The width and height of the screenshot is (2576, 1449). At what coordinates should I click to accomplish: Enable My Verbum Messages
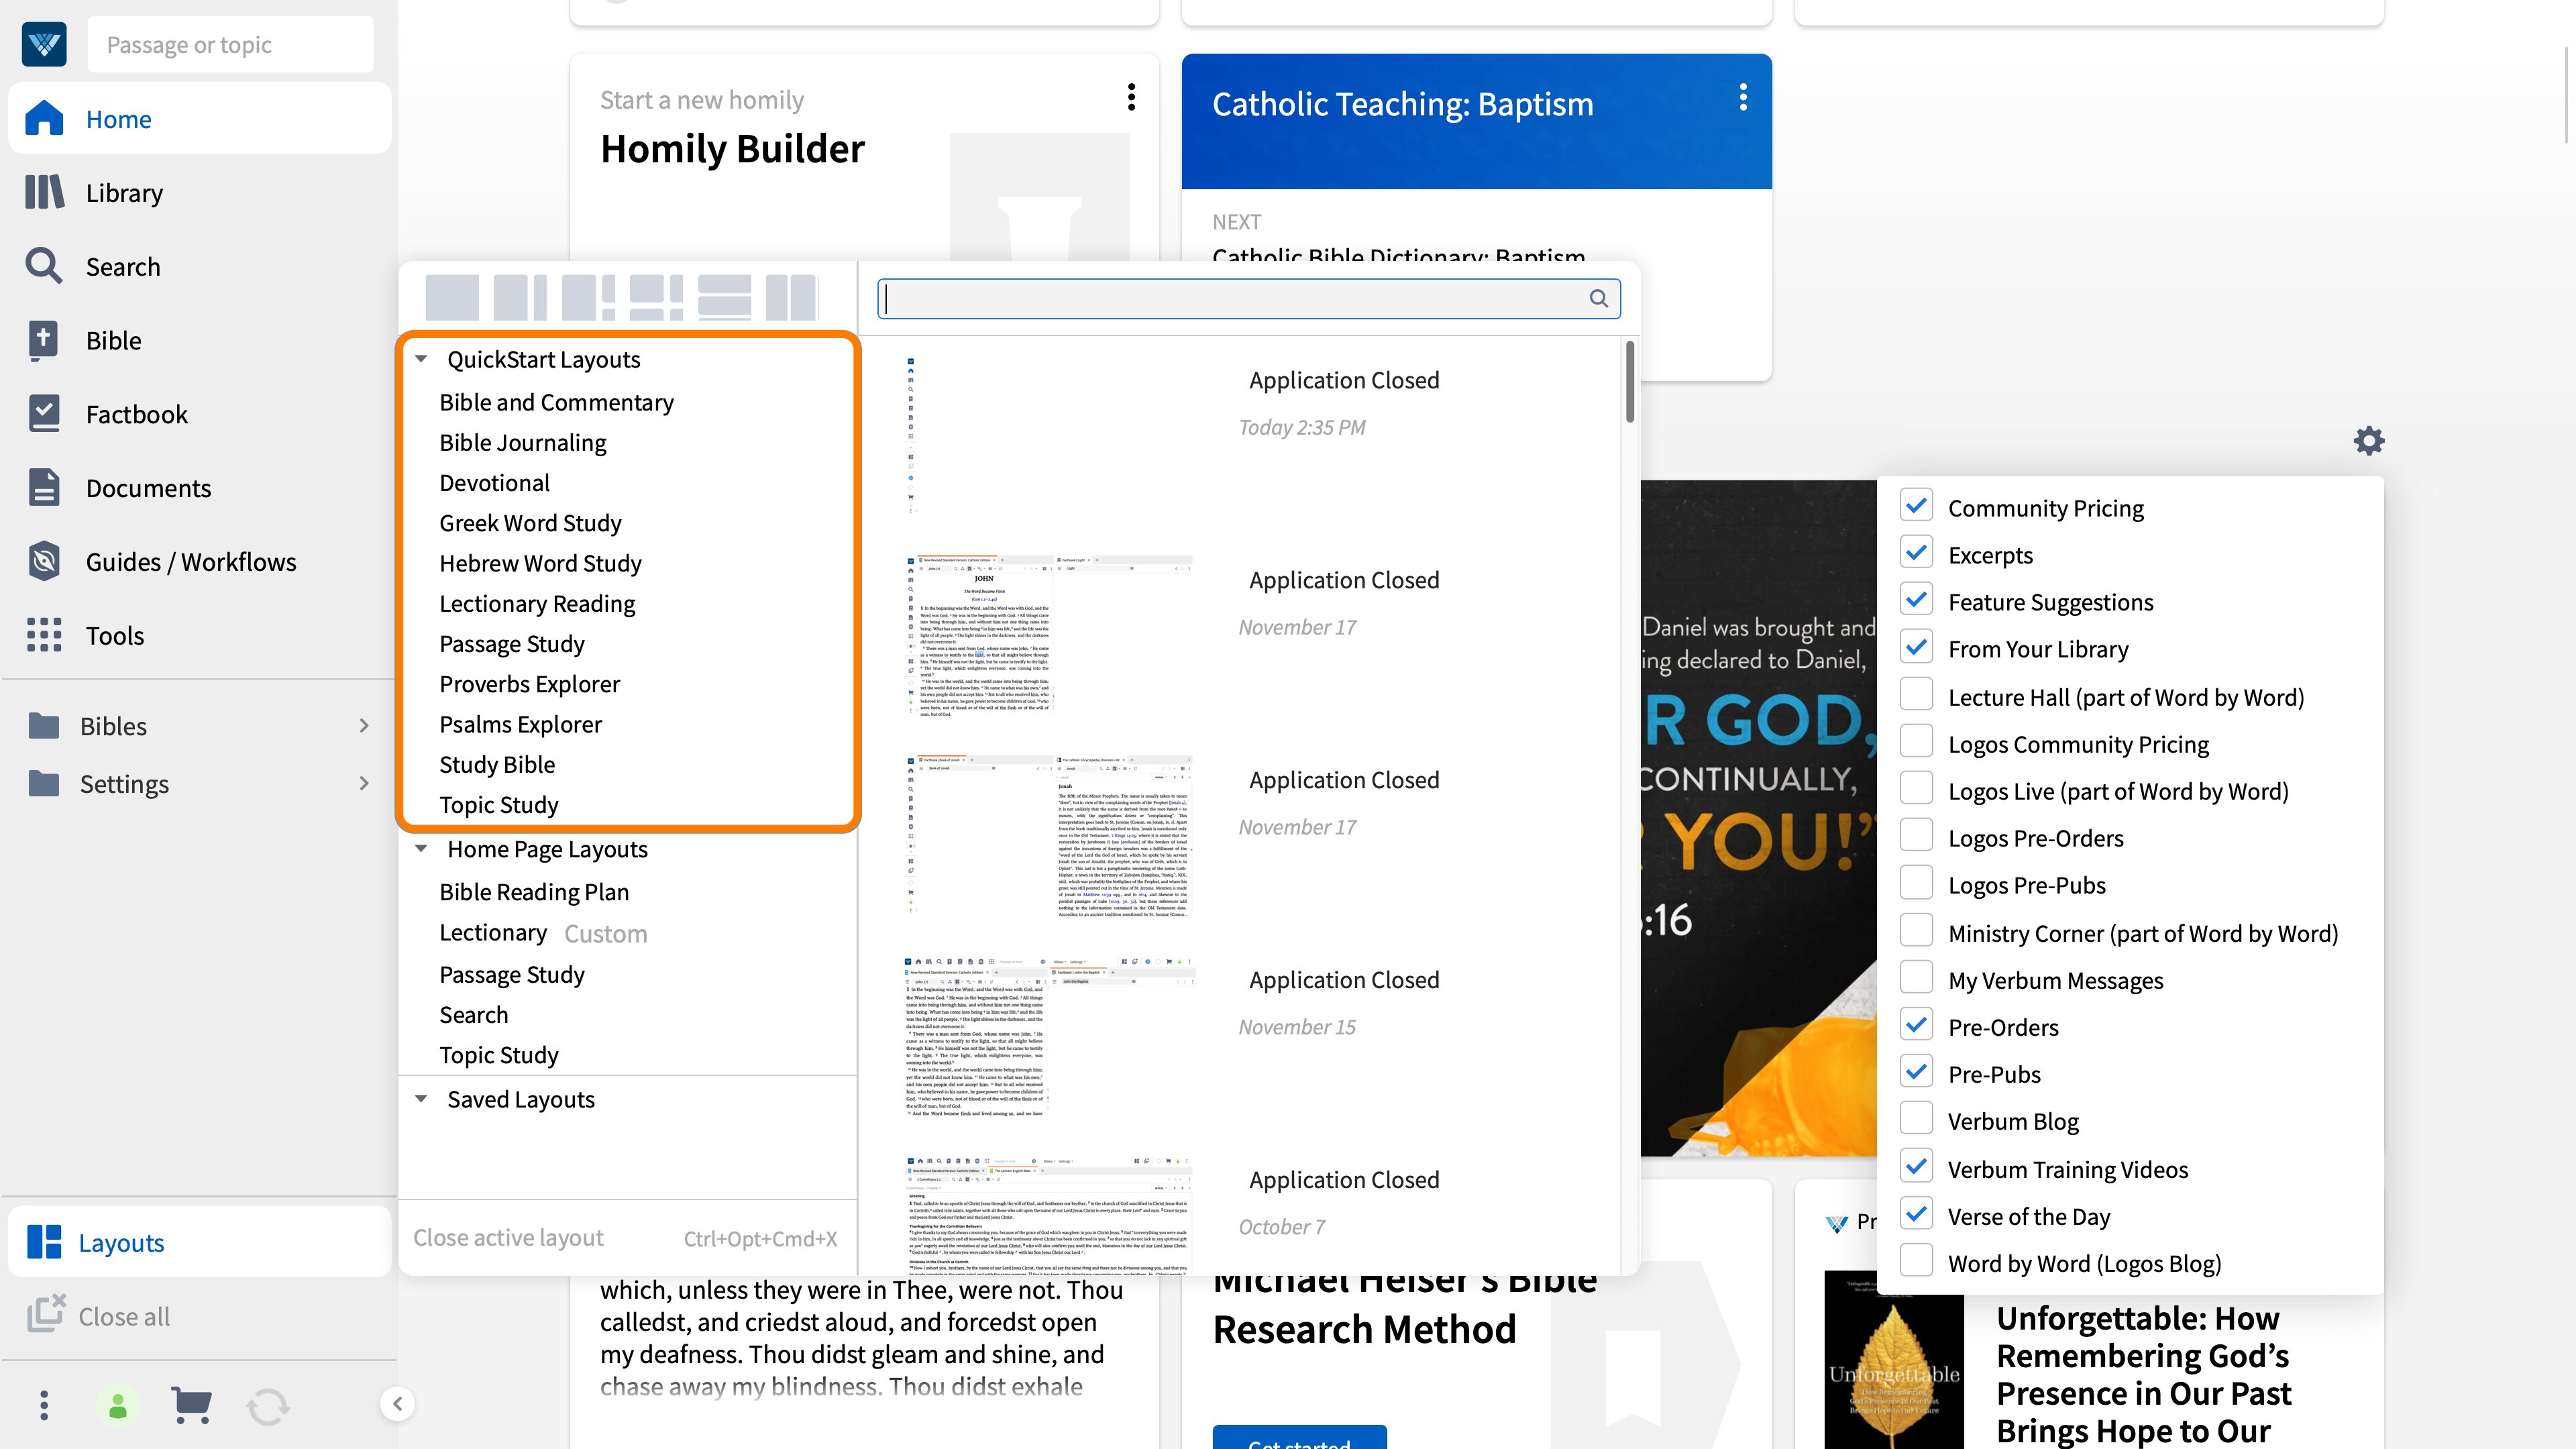tap(1916, 977)
